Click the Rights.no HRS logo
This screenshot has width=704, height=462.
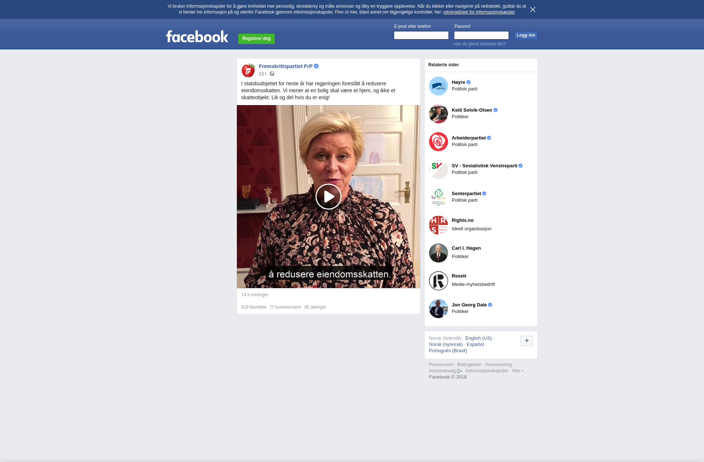tap(439, 225)
